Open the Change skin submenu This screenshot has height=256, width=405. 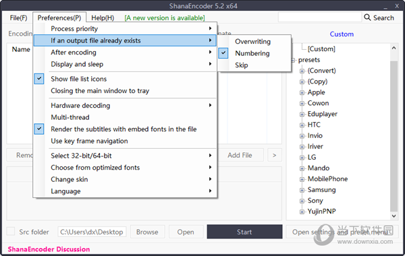coord(126,179)
